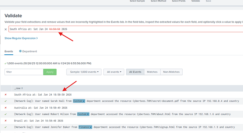Screen dimensions: 243x133
Task: Show only Matches
Action: (x=152, y=72)
